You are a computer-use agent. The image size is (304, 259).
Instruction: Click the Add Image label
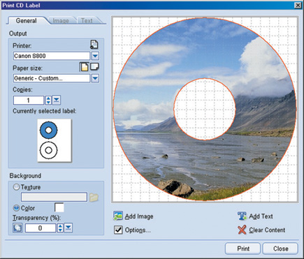click(139, 216)
